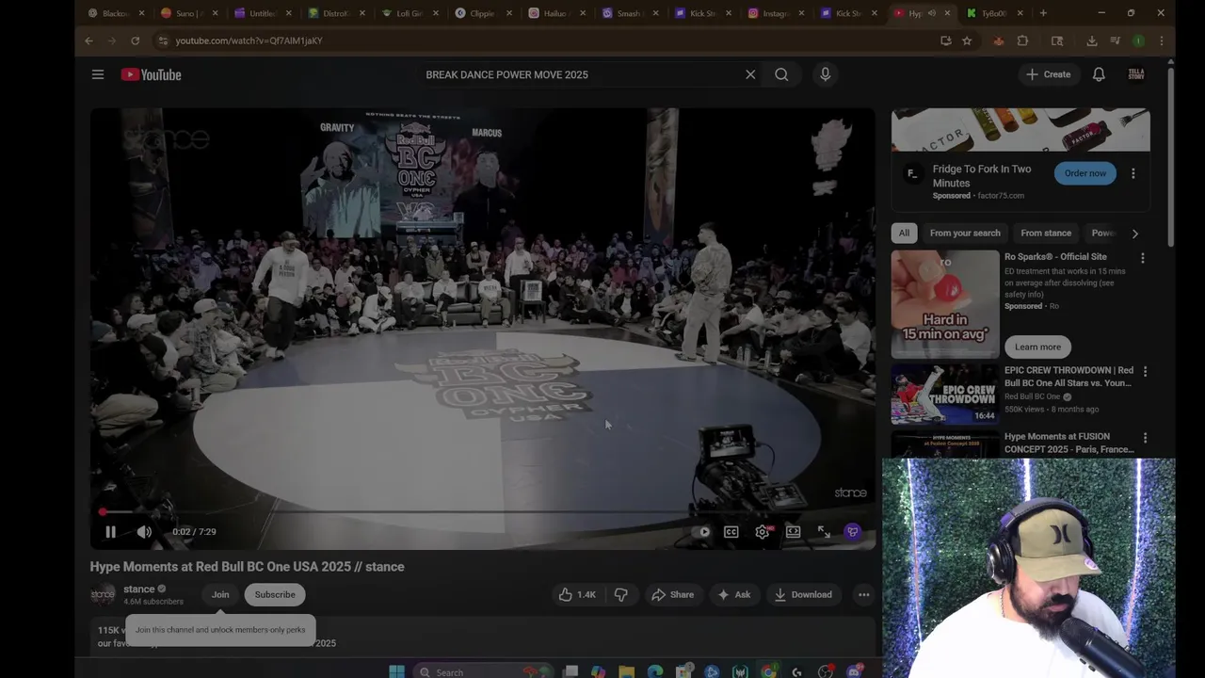
Task: Go back in the browser
Action: pyautogui.click(x=88, y=40)
